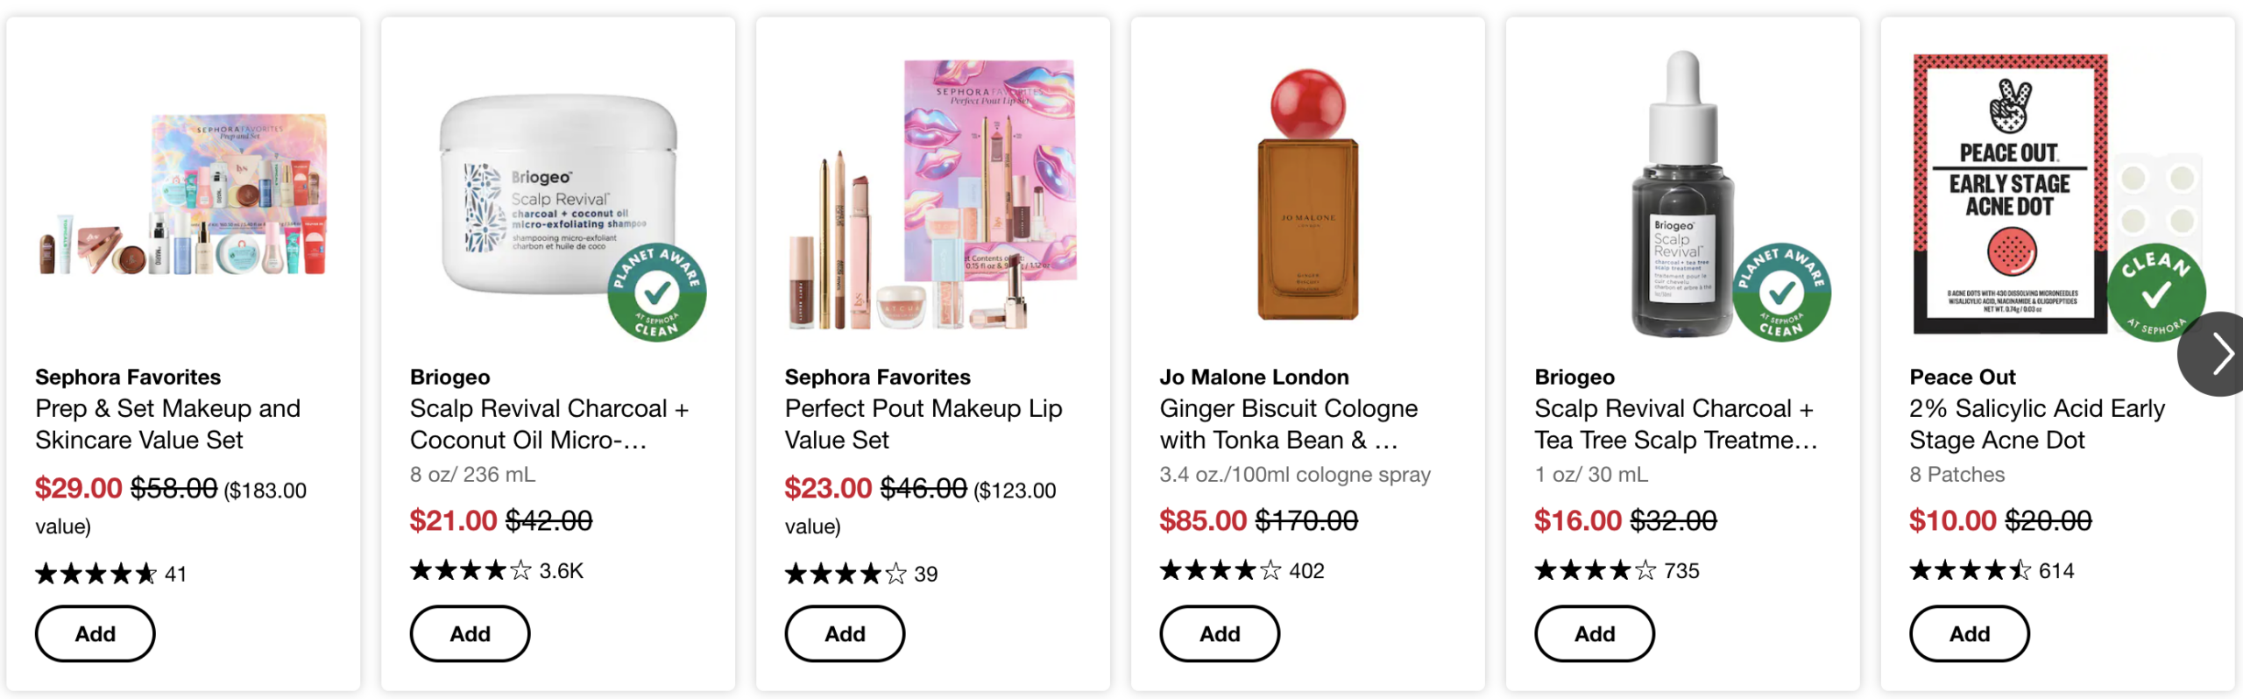Click Clean at Sephora badge on Acne Dot
This screenshot has width=2243, height=699.
point(2156,293)
